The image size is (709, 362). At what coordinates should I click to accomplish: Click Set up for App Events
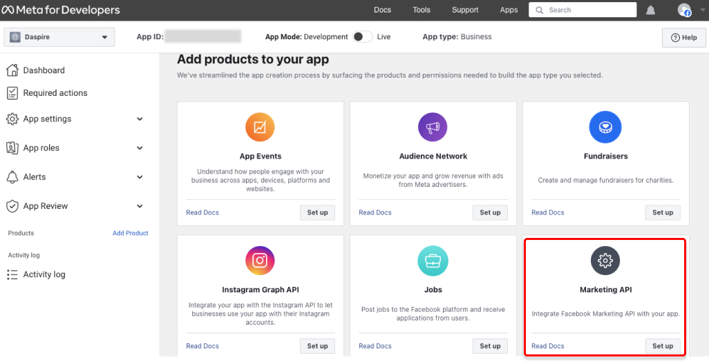point(317,212)
